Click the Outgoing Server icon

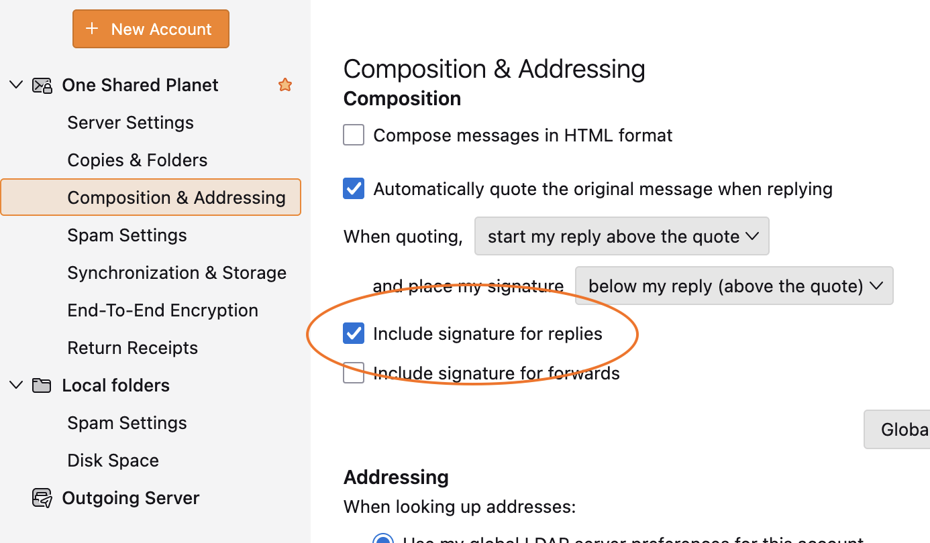click(x=42, y=498)
